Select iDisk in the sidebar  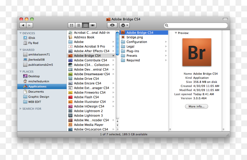tap(42, 38)
